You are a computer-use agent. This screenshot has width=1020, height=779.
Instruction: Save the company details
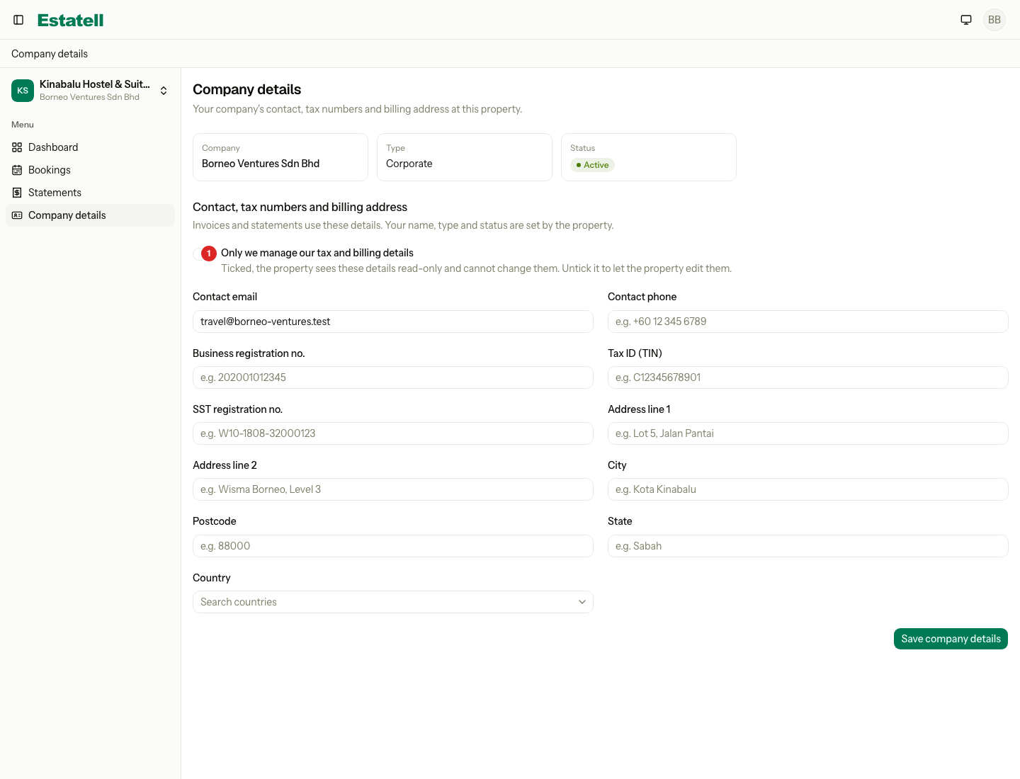pyautogui.click(x=951, y=639)
